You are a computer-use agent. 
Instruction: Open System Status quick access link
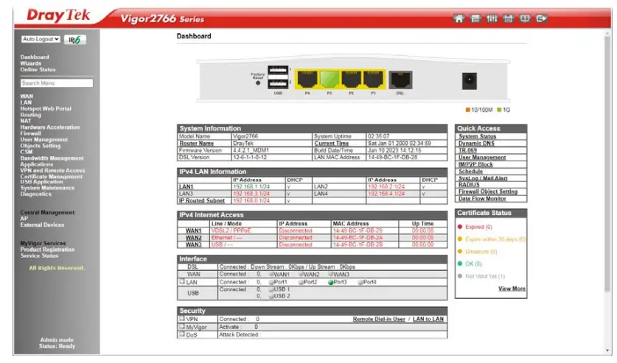point(478,136)
